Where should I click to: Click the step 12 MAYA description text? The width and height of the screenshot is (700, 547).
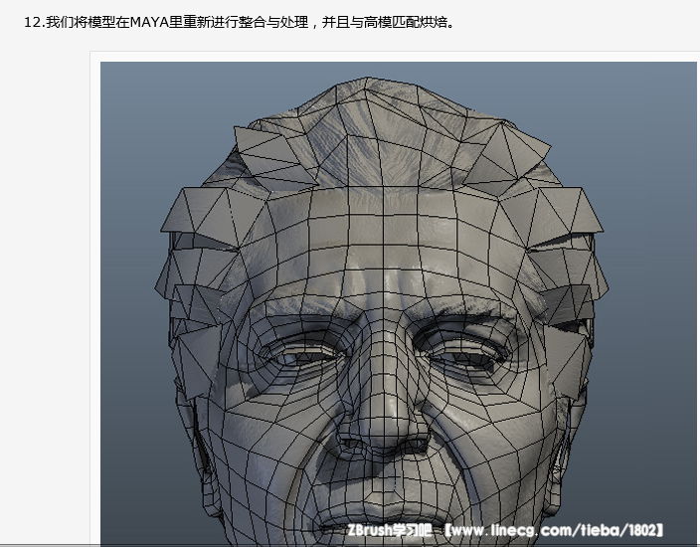click(x=240, y=22)
